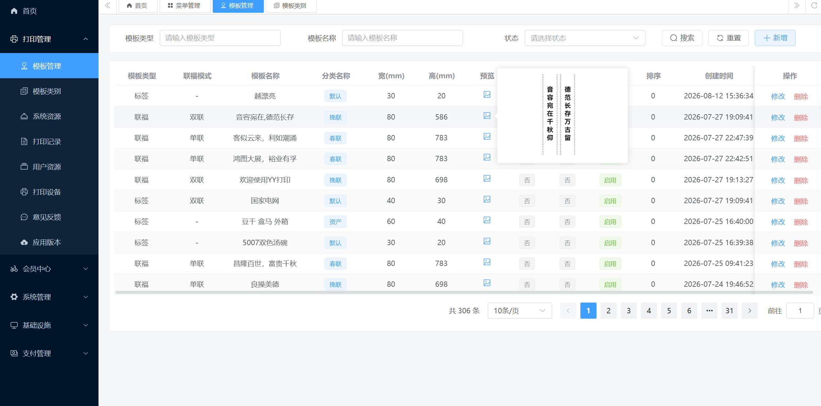
Task: Open preview image for 豆干 盒马 外箱 row
Action: click(x=487, y=220)
